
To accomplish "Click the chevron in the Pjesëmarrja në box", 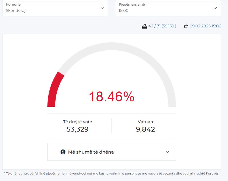I will click(215, 8).
